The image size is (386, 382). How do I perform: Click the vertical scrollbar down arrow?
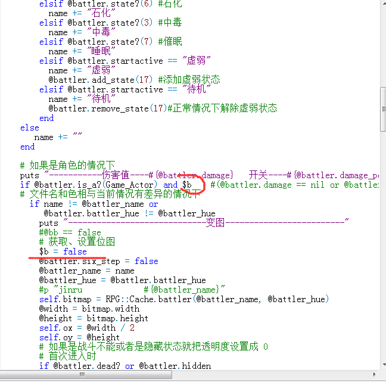point(384,365)
